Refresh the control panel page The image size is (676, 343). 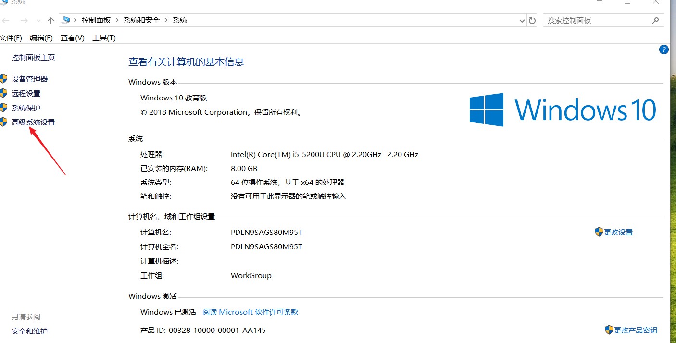point(532,21)
